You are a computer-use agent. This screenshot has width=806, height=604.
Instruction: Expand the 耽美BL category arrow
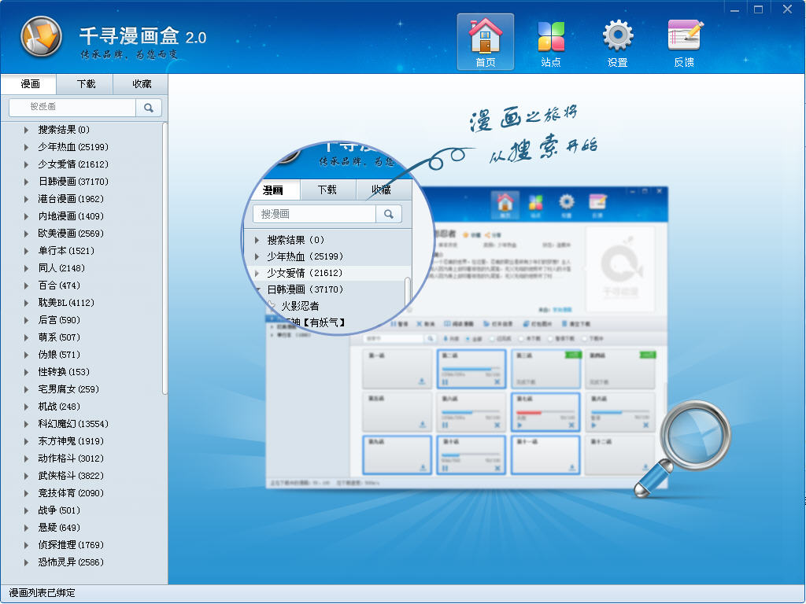point(26,303)
